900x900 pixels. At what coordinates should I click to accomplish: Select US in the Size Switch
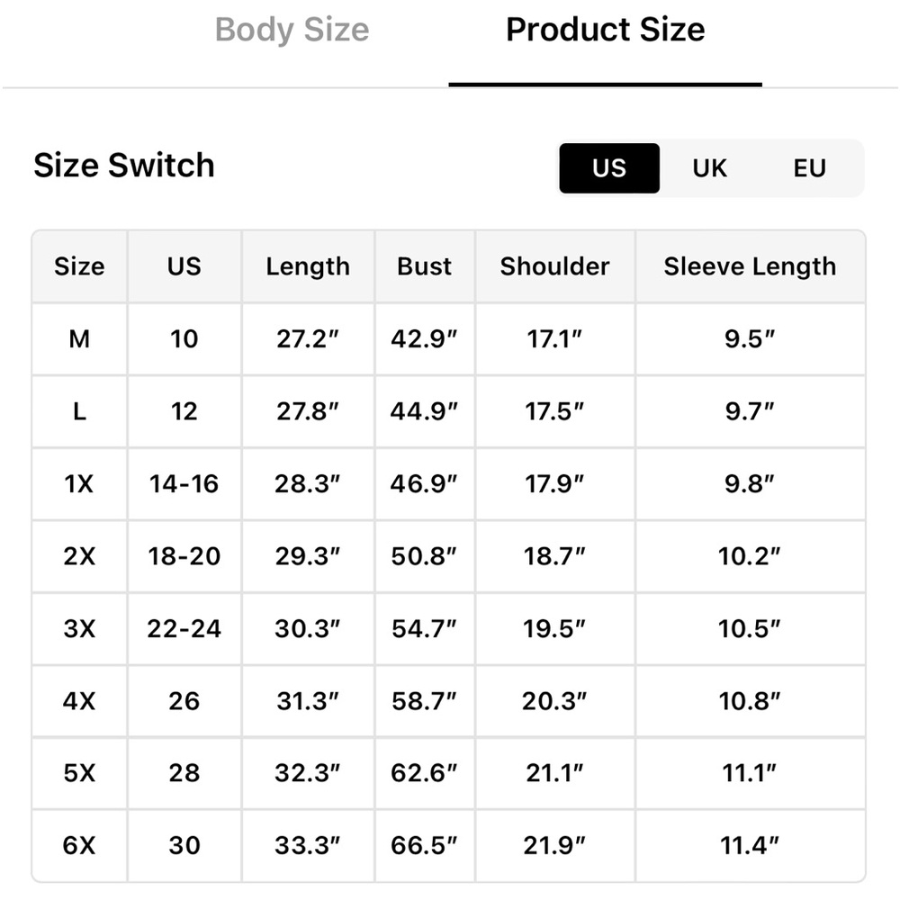609,168
